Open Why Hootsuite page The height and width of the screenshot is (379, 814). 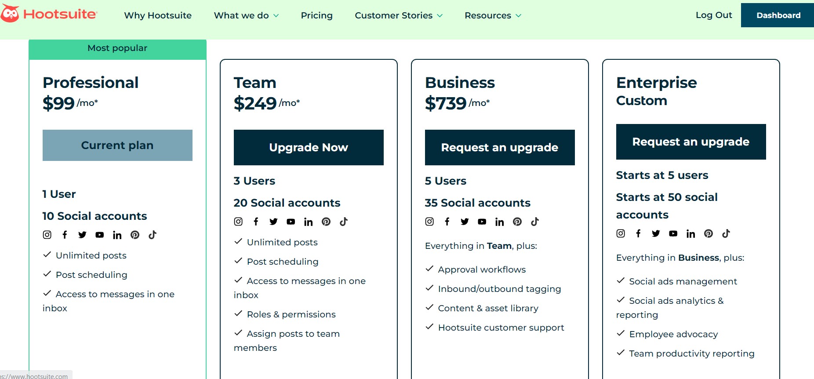(x=158, y=15)
